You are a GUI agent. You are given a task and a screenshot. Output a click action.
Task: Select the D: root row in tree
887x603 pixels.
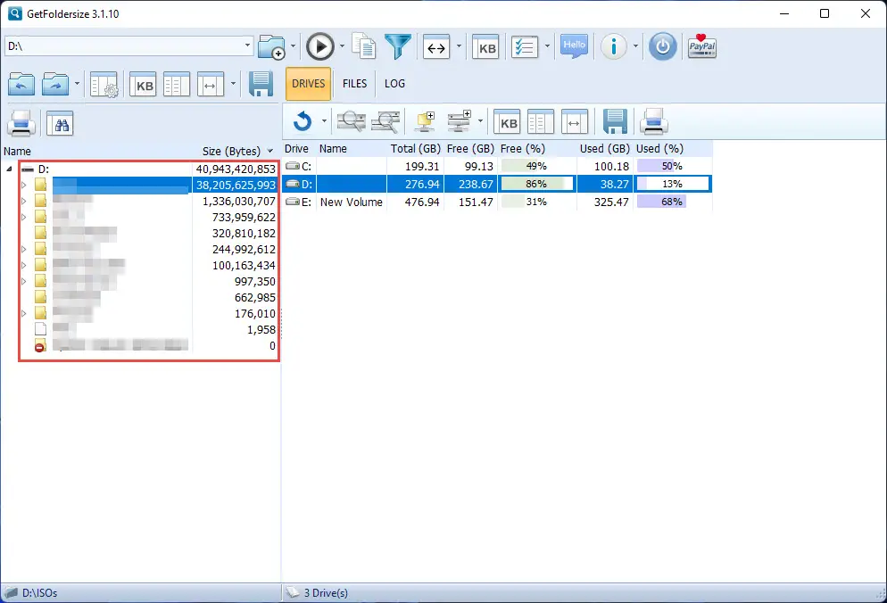149,169
